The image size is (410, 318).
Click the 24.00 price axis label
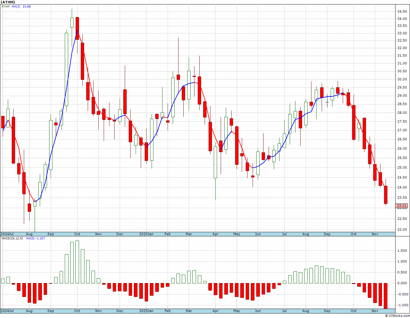pos(402,187)
